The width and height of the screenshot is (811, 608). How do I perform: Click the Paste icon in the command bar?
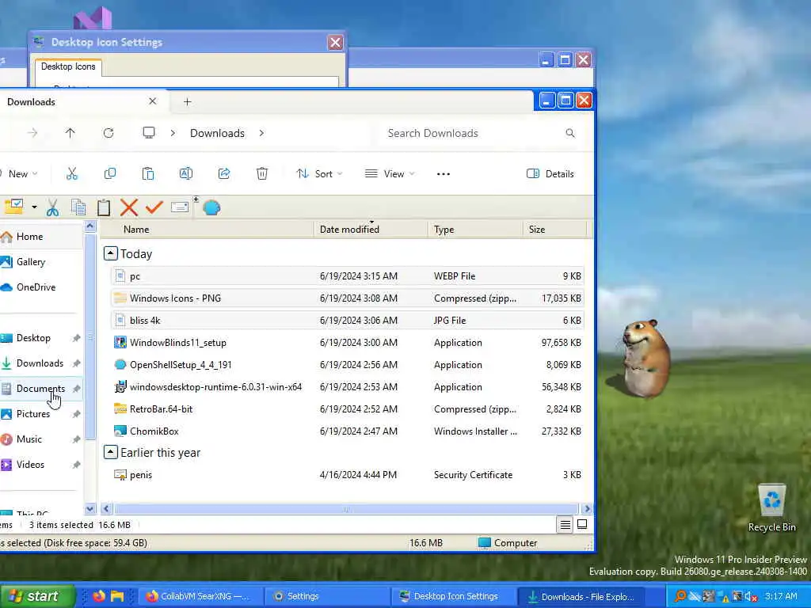tap(148, 173)
